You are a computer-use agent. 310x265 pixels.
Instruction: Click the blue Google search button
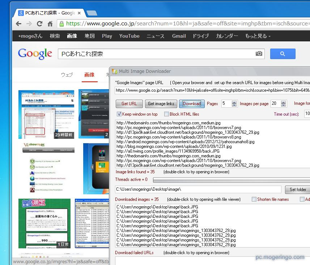(x=283, y=54)
